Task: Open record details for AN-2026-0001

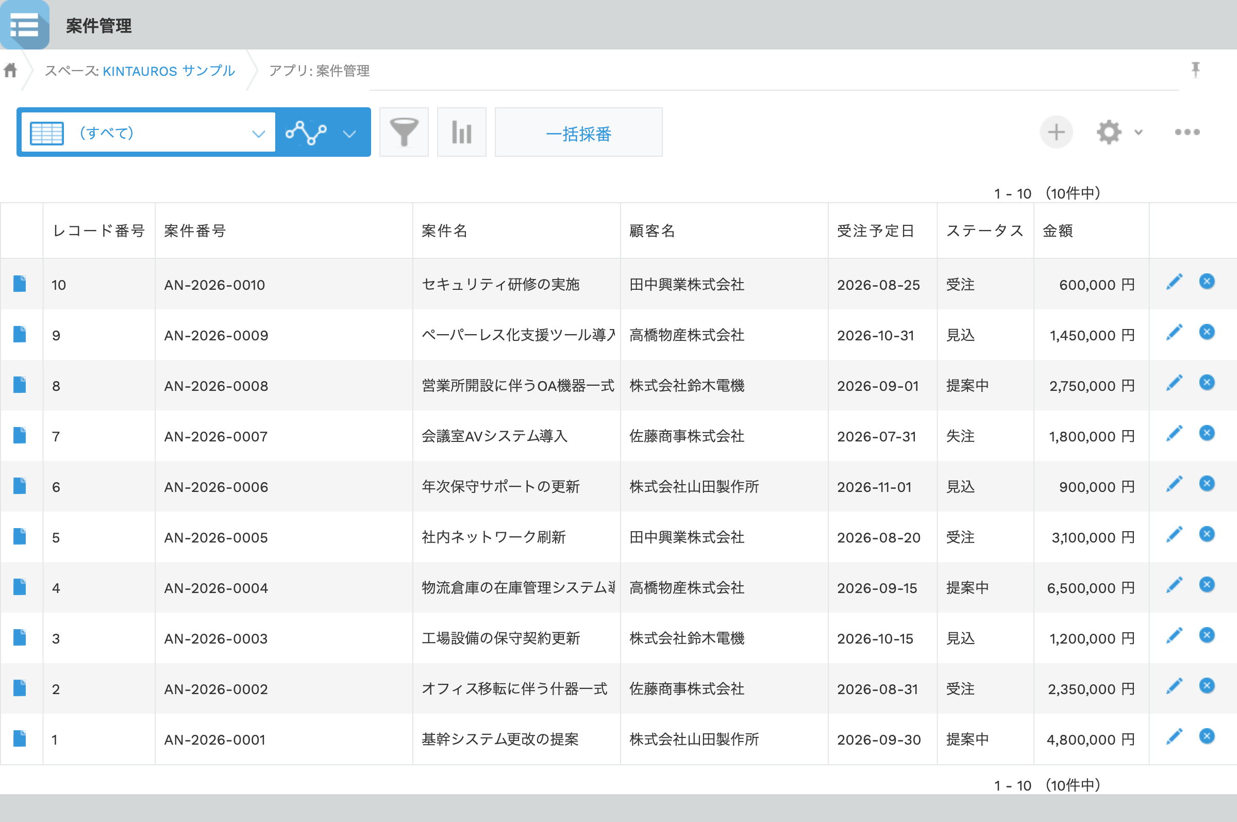Action: point(20,738)
